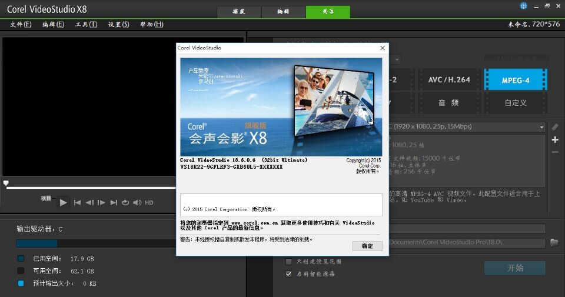This screenshot has height=297, width=565.
Task: Expand the profile dropdown showing 1920 x 1080
Action: pos(541,127)
